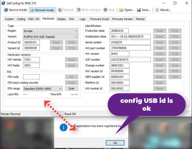Activate Normal mode toolbar button

click(x=42, y=10)
